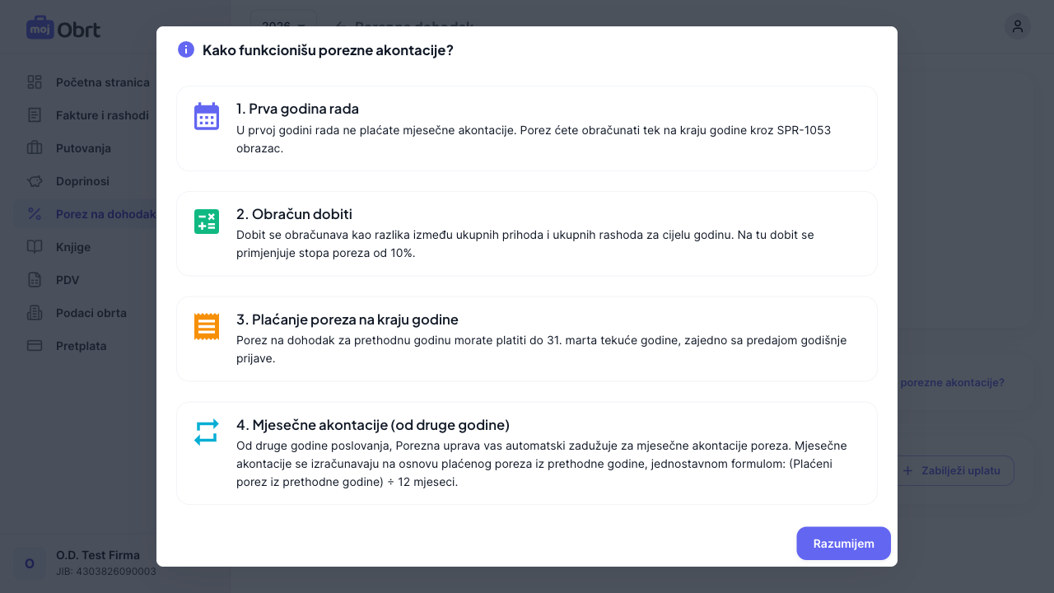The height and width of the screenshot is (593, 1054).
Task: Click the briefcase icon beside Putovanja
Action: [34, 148]
